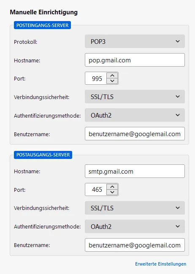Image resolution: width=195 pixels, height=274 pixels.
Task: Click the outgoing Hostname field smtp.gmail.com
Action: pyautogui.click(x=135, y=171)
